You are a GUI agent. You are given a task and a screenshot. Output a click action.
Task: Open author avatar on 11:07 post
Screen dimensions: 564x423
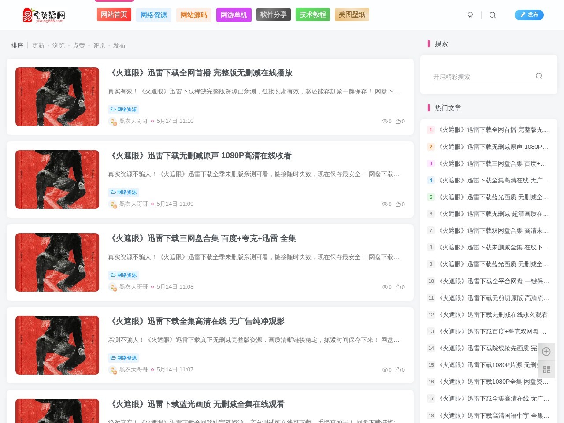(112, 370)
